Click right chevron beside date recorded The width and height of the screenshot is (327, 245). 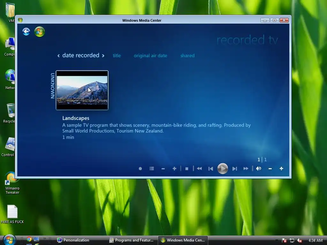(103, 56)
